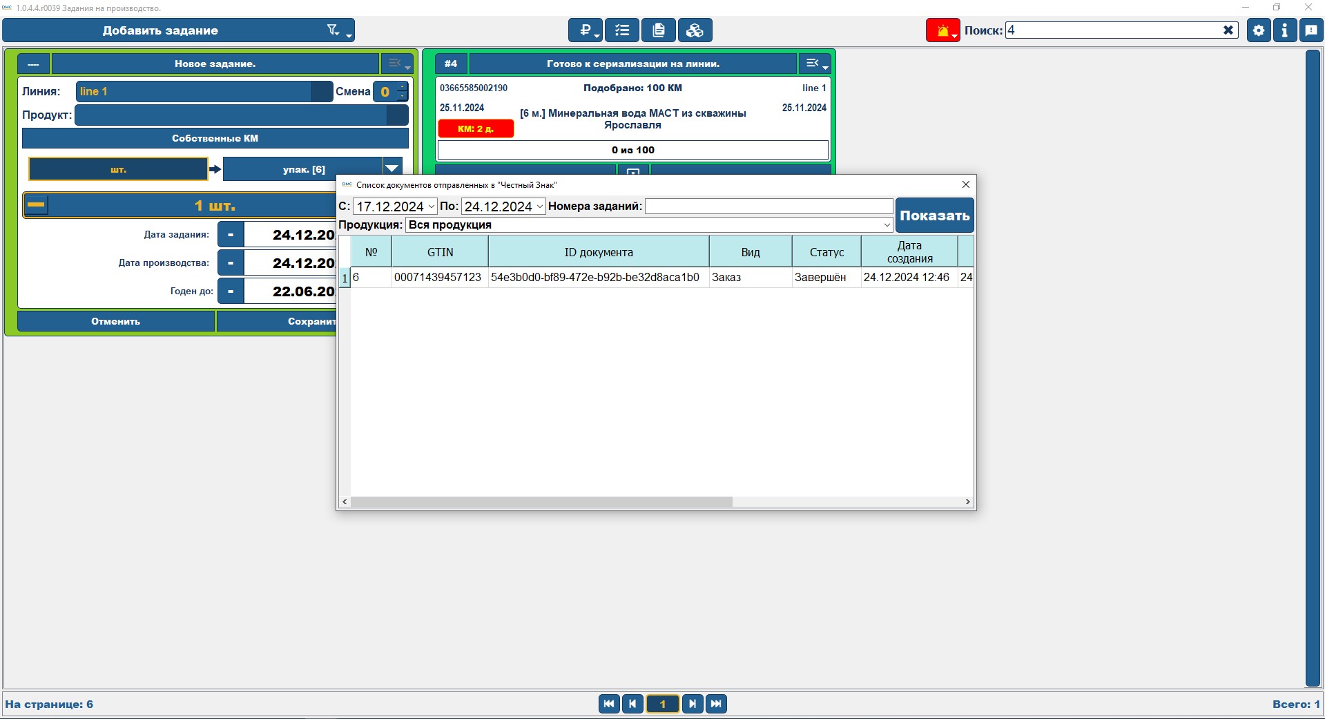Click the minus button on the 1 шт. quantity bar

click(x=36, y=205)
